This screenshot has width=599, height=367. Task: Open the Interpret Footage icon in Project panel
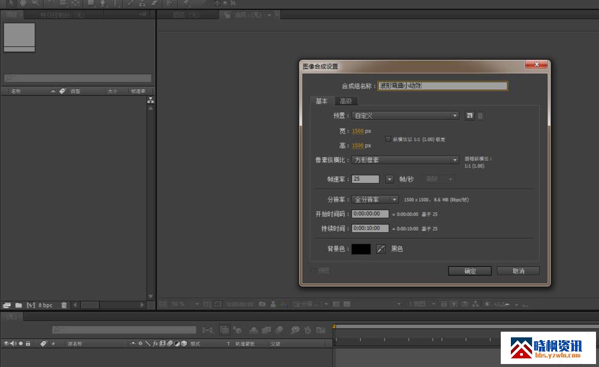pos(7,305)
